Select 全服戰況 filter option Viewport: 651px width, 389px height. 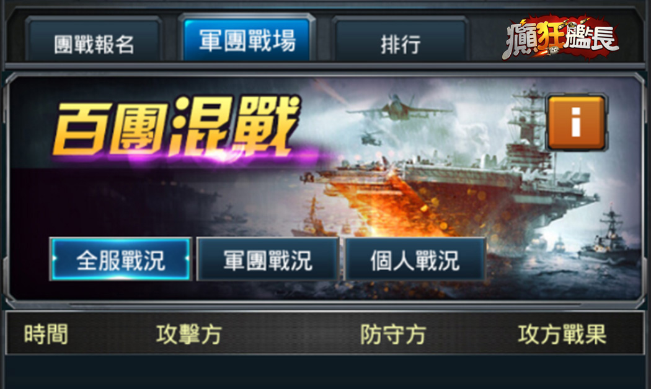coord(121,259)
